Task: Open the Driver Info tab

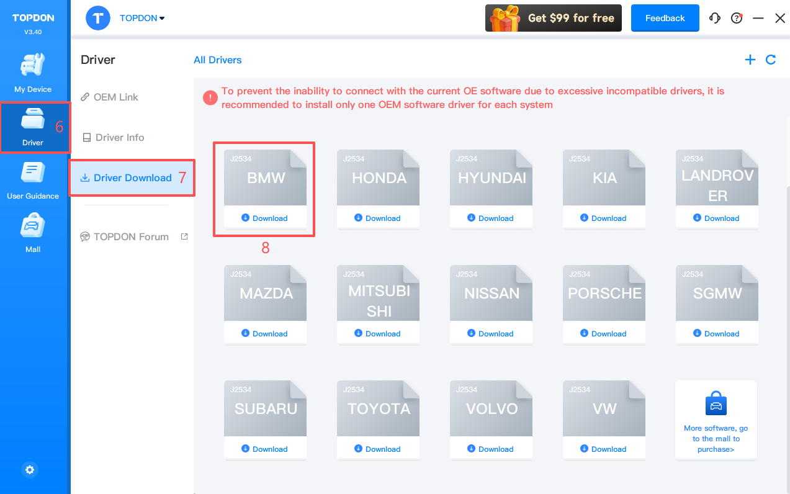Action: point(119,137)
